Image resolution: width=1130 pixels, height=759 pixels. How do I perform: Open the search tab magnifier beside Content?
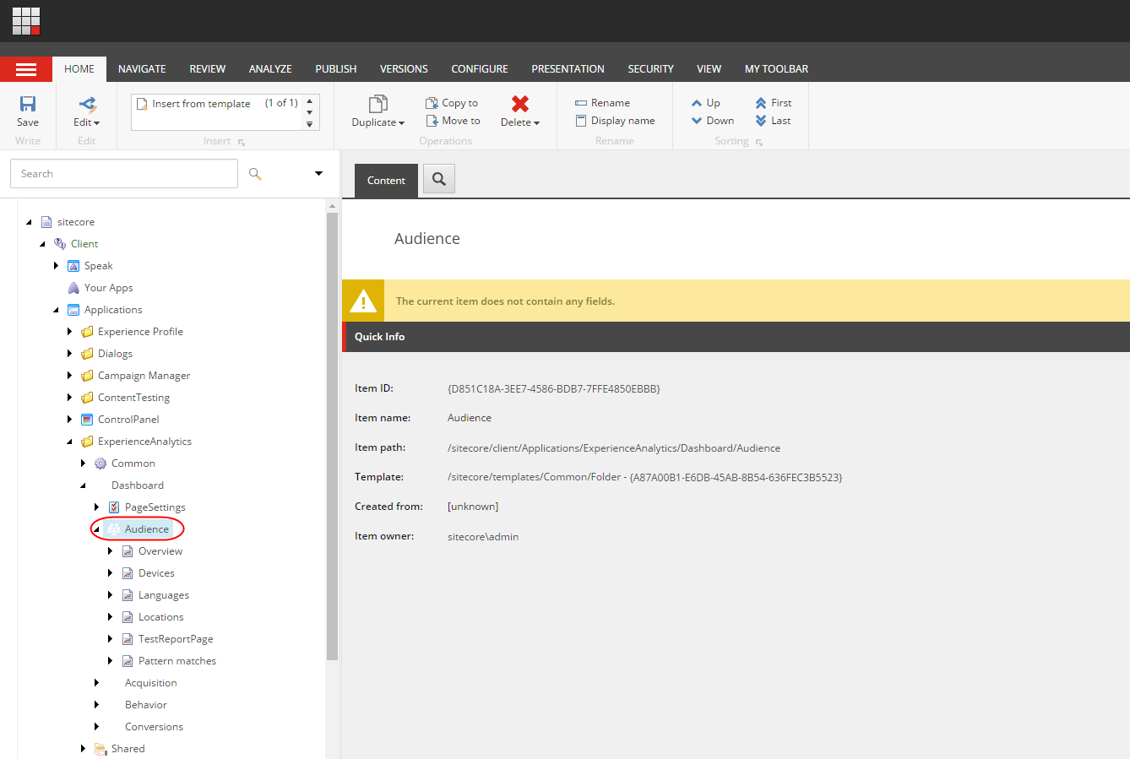pyautogui.click(x=439, y=179)
